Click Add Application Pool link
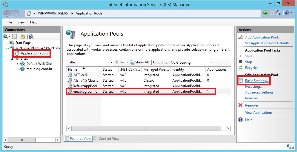This screenshot has height=152, width=297. click(x=263, y=37)
